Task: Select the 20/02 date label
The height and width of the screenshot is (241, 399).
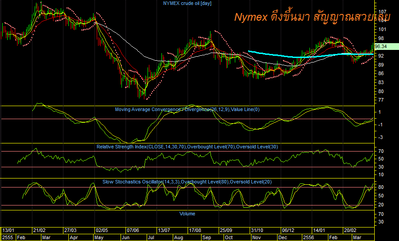Action: tap(350, 230)
